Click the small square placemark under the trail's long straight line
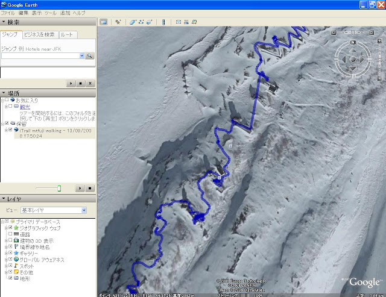The height and width of the screenshot is (297, 386). (230, 146)
